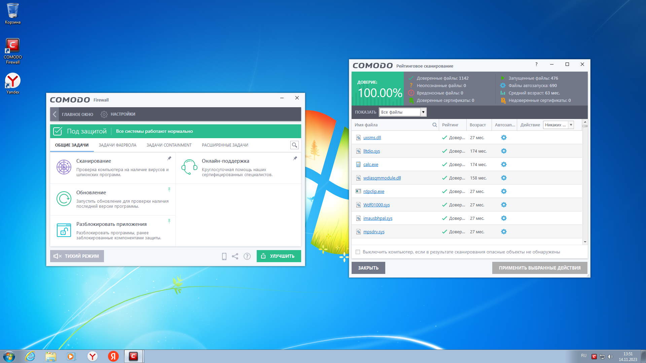This screenshot has width=646, height=363.
Task: Click the Online support headset icon
Action: [189, 167]
